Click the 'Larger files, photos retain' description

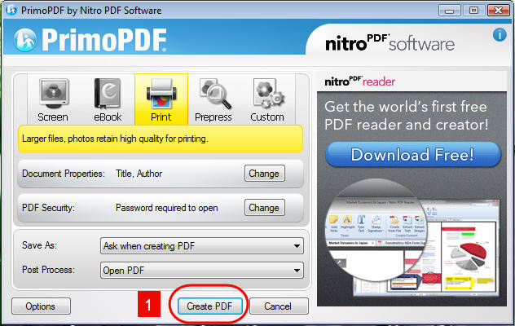click(115, 139)
